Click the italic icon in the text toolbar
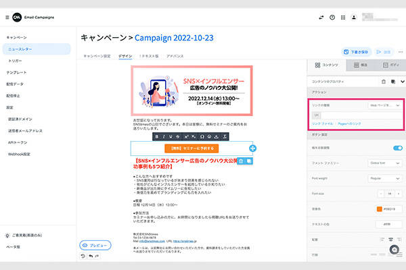The height and width of the screenshot is (270, 406). coord(164,136)
